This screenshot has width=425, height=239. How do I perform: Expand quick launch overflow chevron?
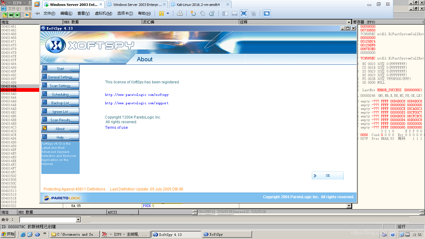(45, 233)
